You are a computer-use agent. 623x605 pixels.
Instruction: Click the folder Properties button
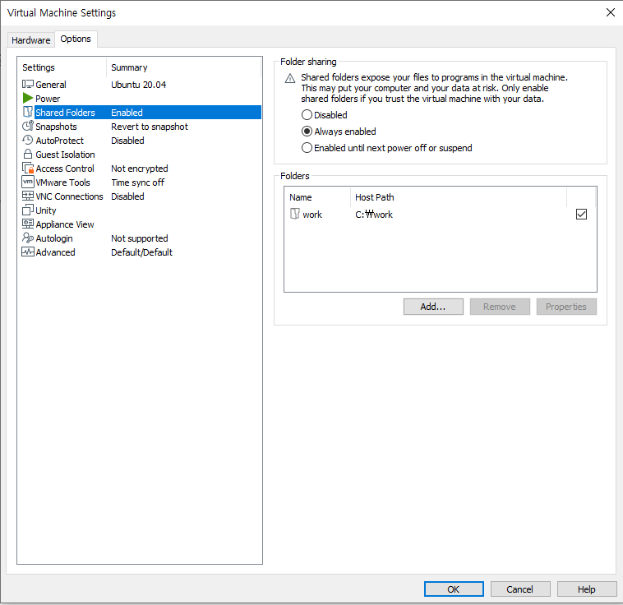[565, 307]
